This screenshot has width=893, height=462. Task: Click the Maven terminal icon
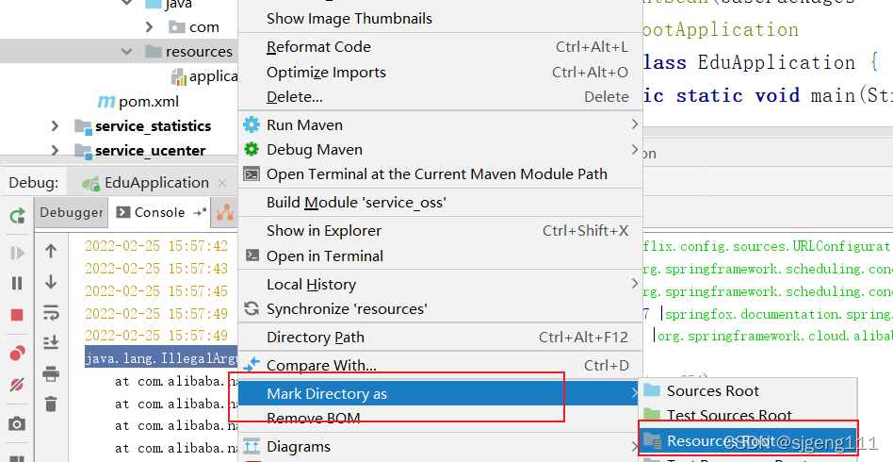click(252, 174)
